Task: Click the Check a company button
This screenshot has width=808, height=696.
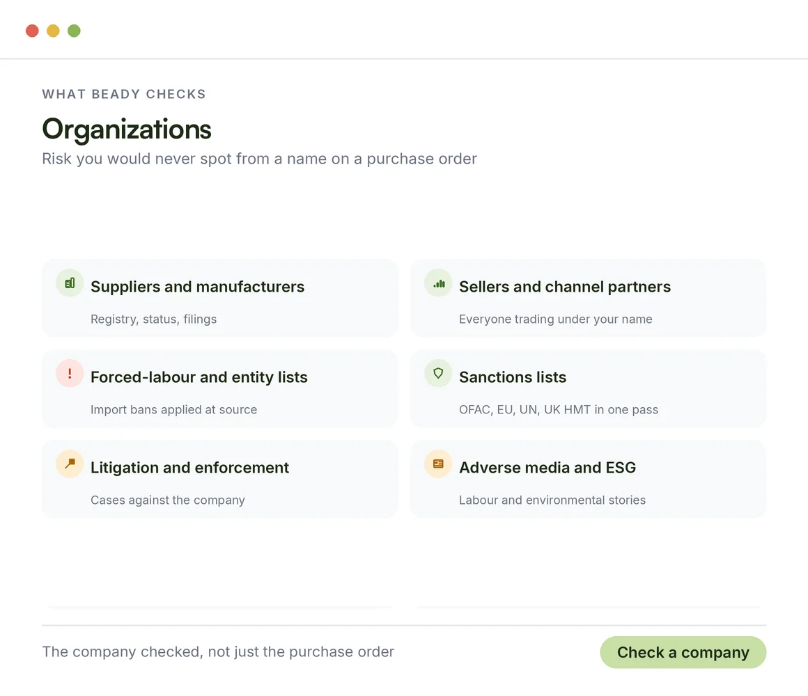Action: (x=683, y=652)
